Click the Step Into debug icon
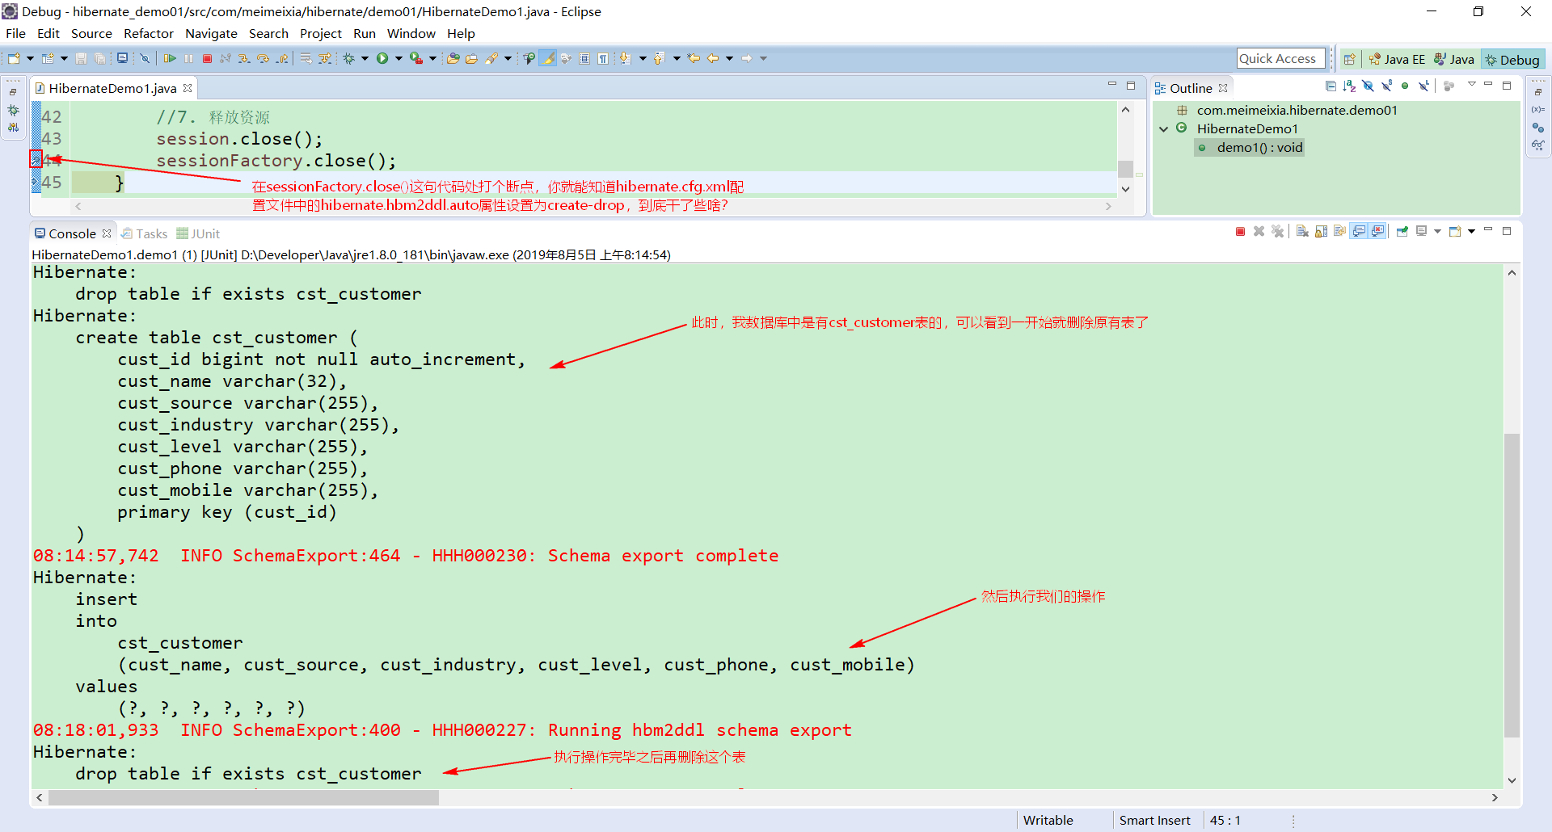1552x832 pixels. (x=242, y=58)
